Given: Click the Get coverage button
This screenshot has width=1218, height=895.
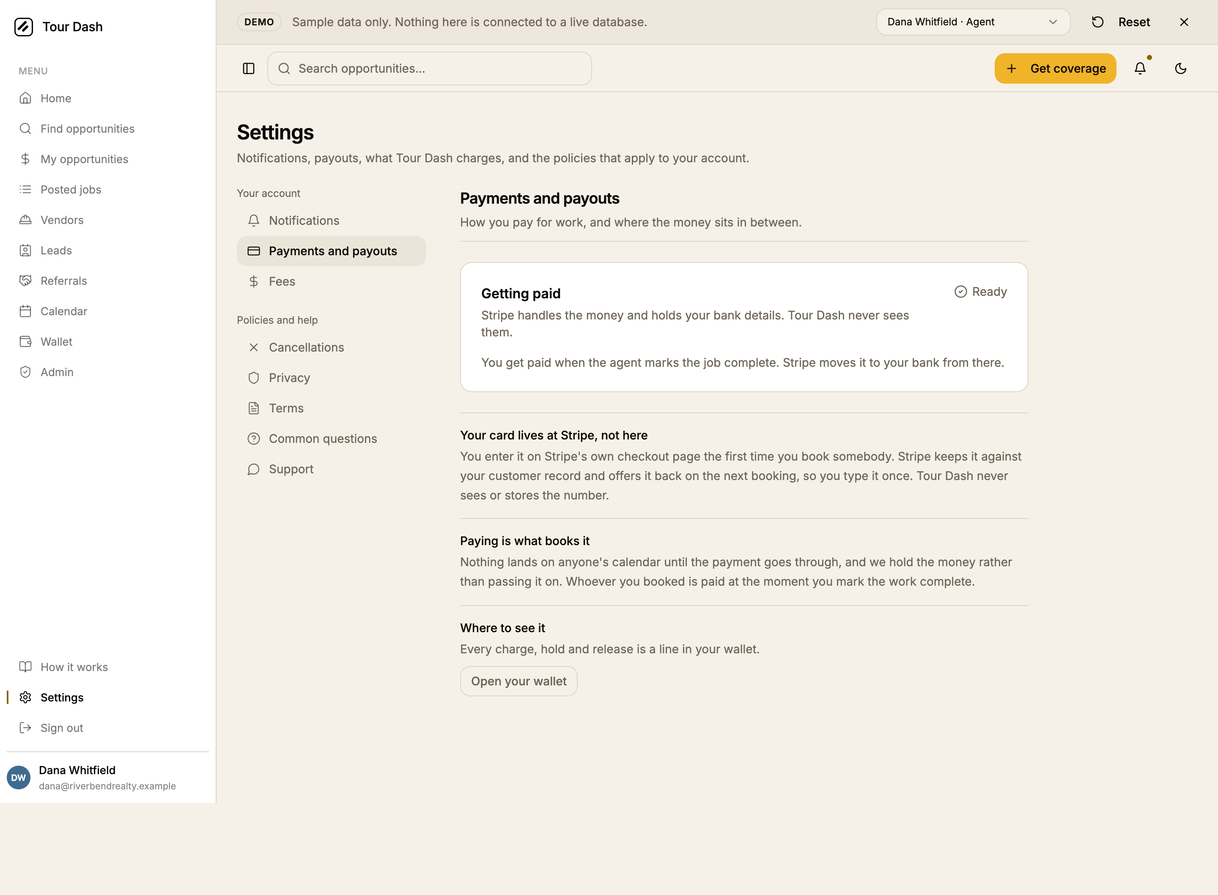Looking at the screenshot, I should pyautogui.click(x=1055, y=68).
